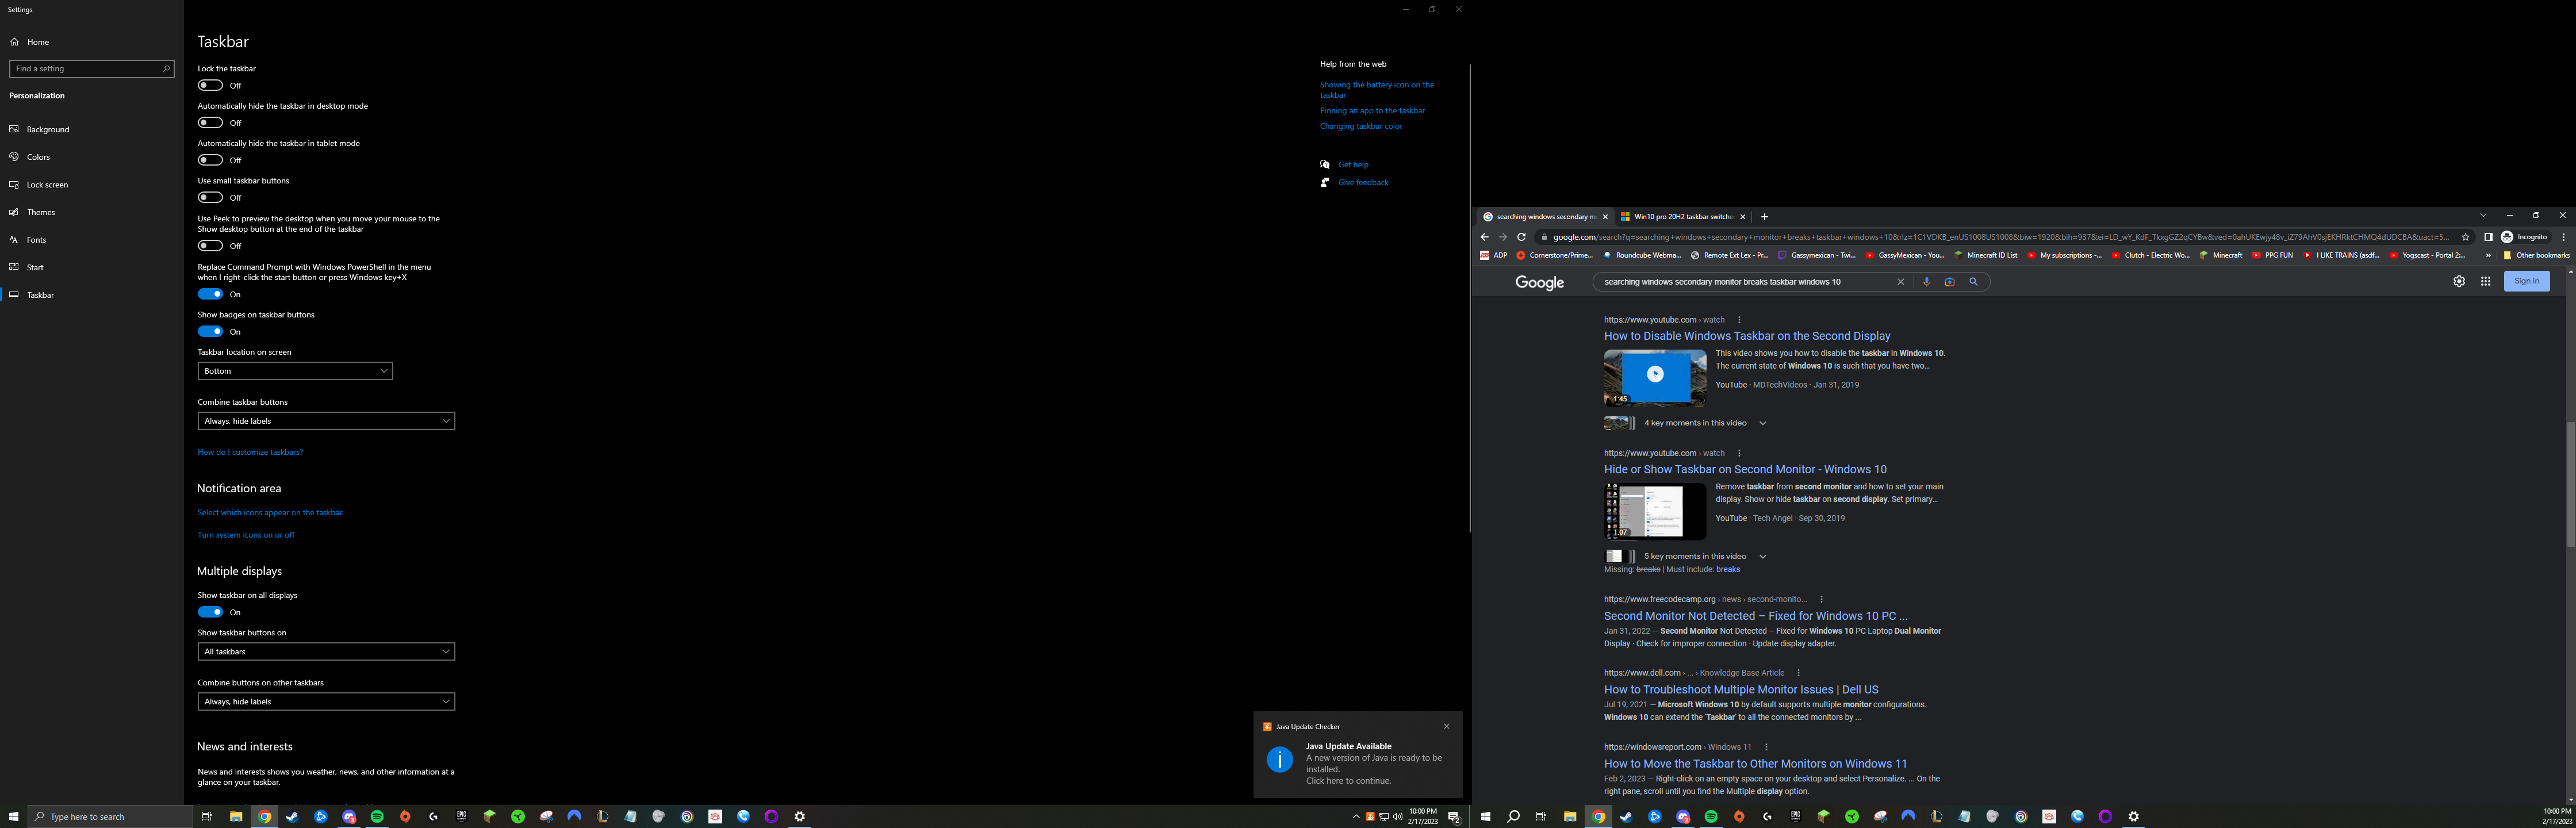
Task: Open Battle.net icon on left taskbar
Action: [x=321, y=816]
